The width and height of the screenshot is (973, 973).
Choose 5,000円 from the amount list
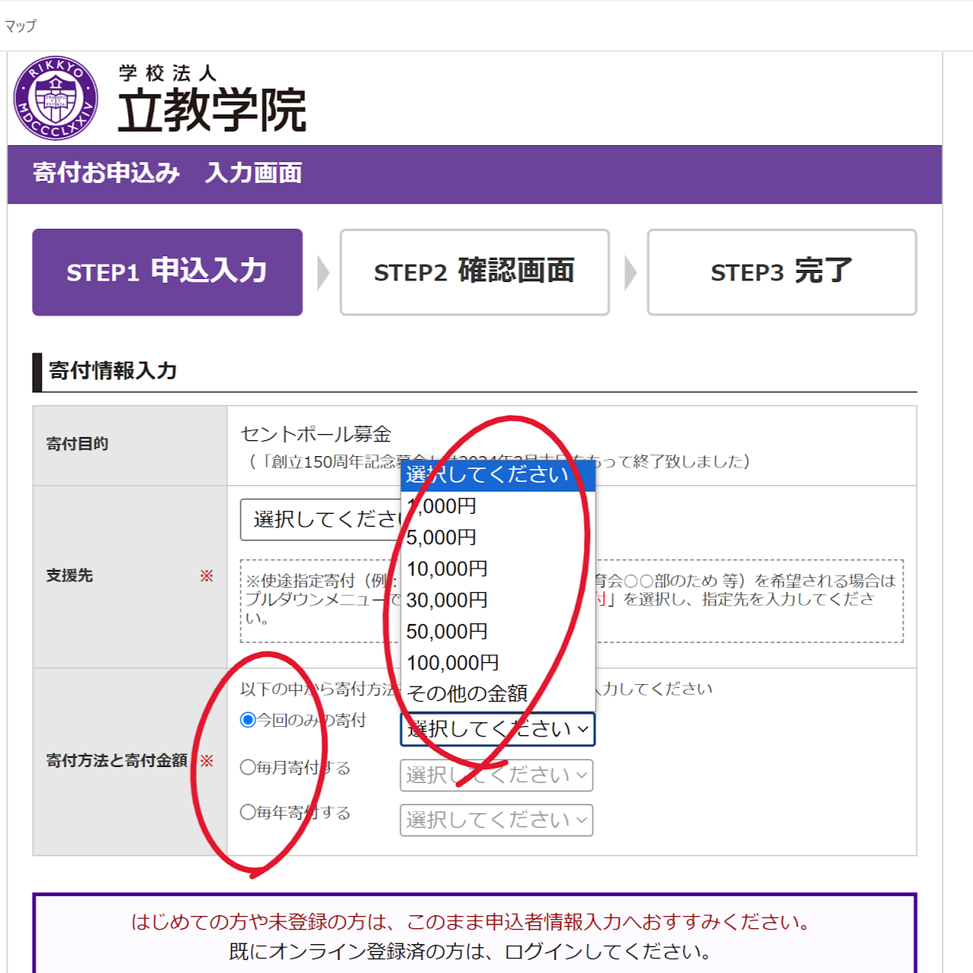pos(498,537)
